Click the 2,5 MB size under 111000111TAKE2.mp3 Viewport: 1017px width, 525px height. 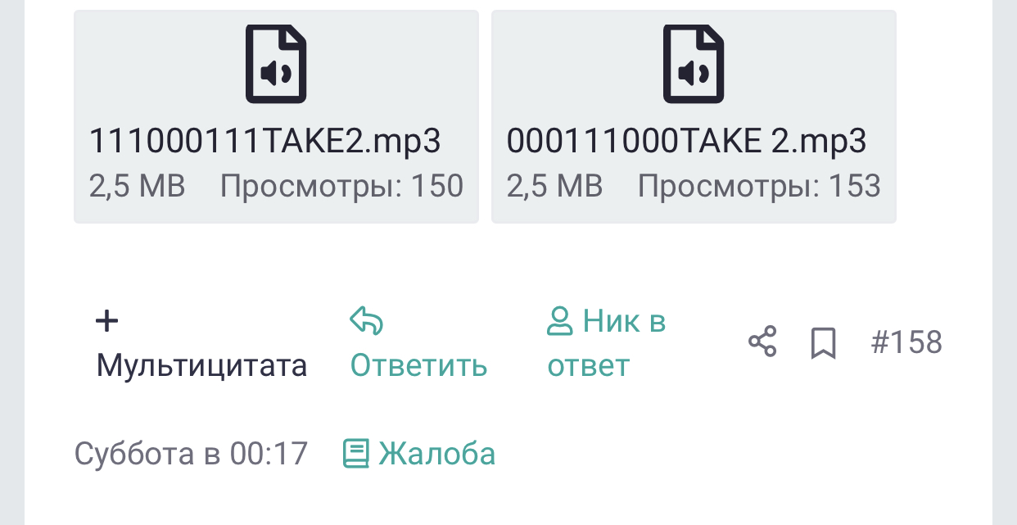[138, 187]
